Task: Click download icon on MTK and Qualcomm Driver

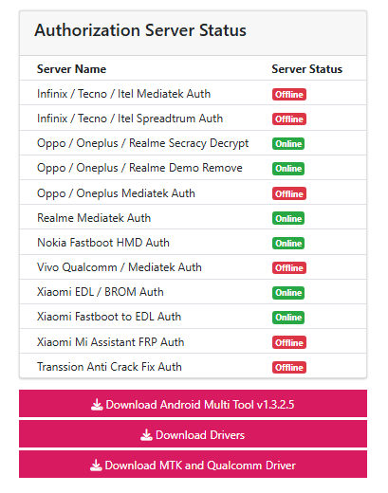Action: [x=96, y=466]
